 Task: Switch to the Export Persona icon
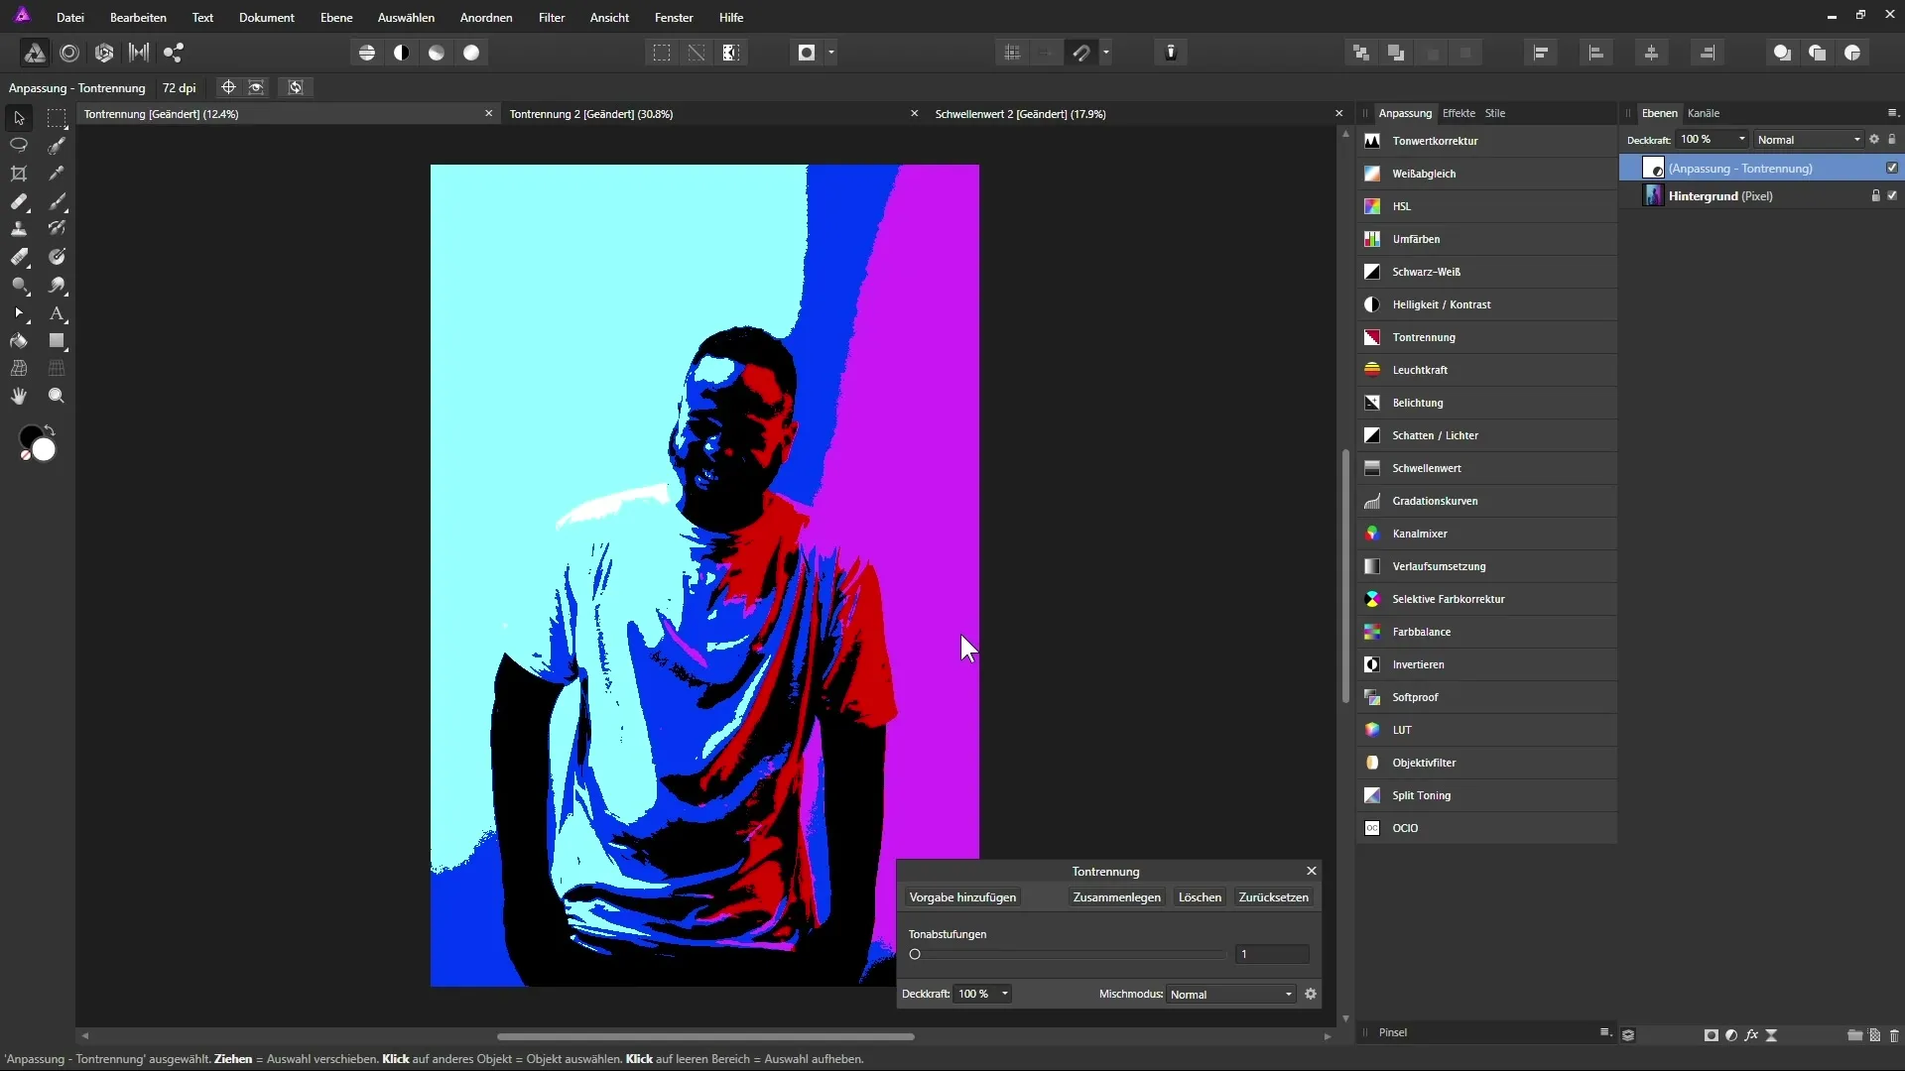tap(174, 53)
